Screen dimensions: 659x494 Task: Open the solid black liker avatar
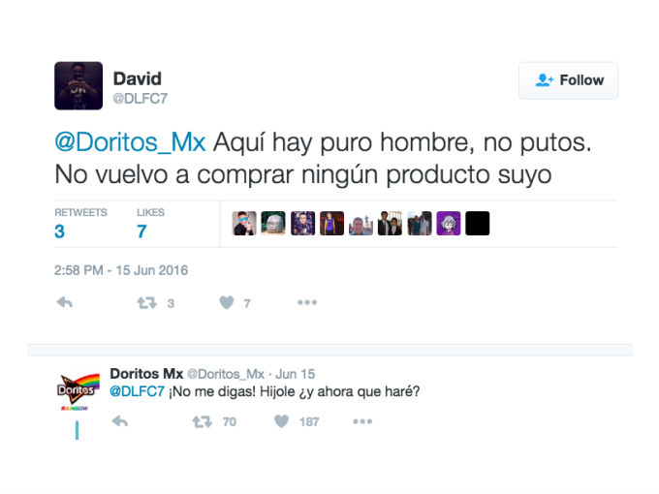coord(478,223)
